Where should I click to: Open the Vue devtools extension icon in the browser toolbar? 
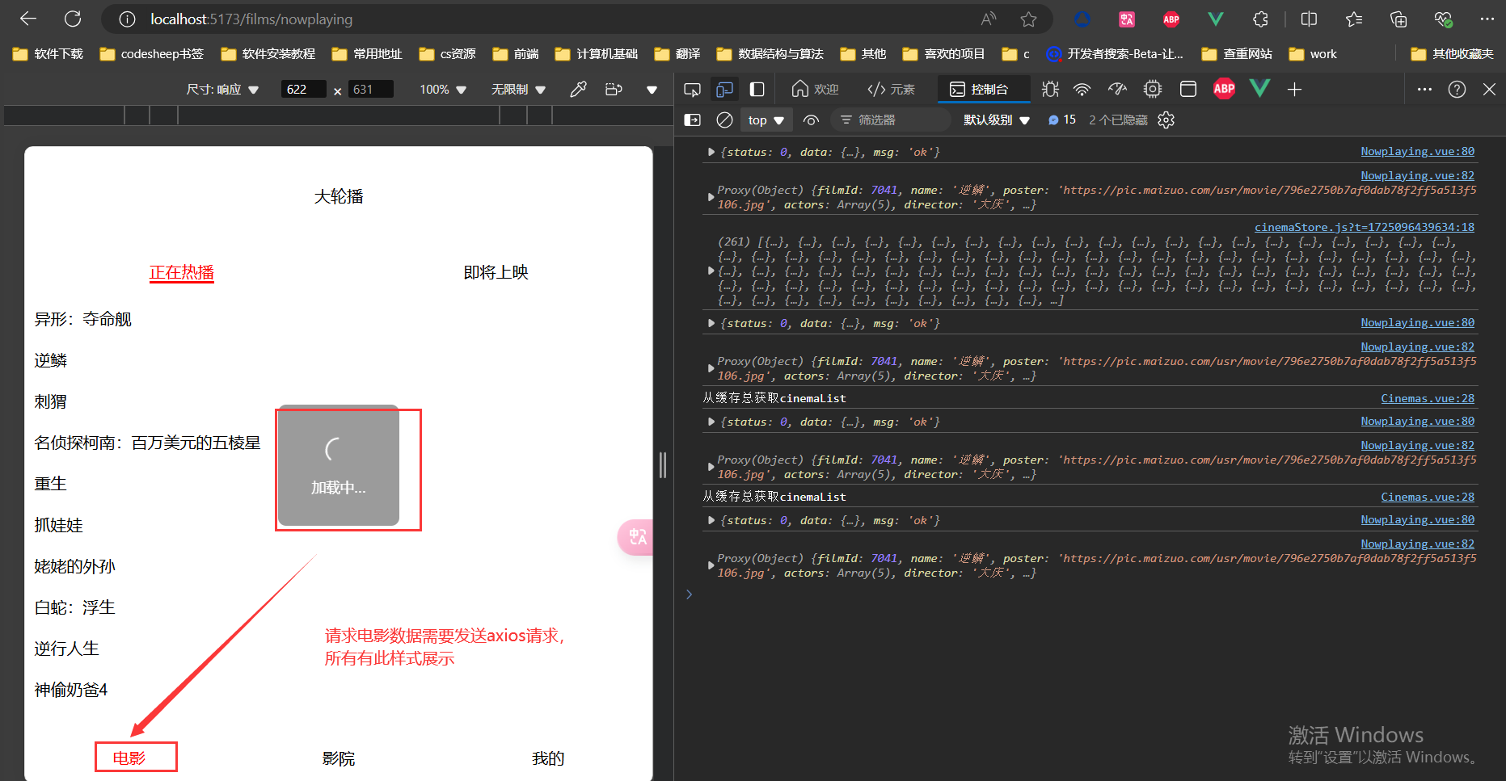pyautogui.click(x=1216, y=19)
